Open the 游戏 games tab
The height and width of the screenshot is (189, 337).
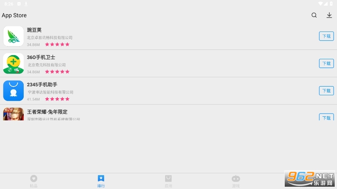(236, 181)
